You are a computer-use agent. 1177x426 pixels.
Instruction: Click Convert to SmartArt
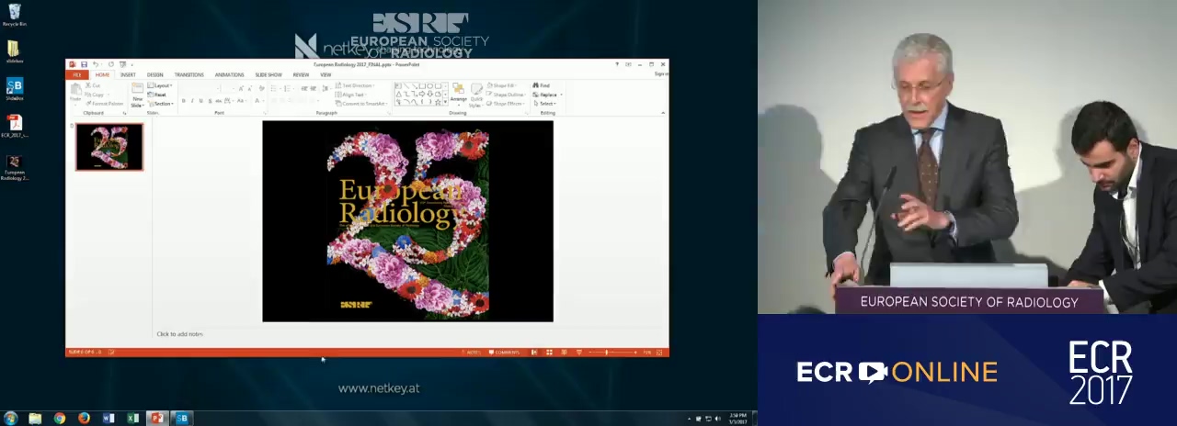point(361,104)
